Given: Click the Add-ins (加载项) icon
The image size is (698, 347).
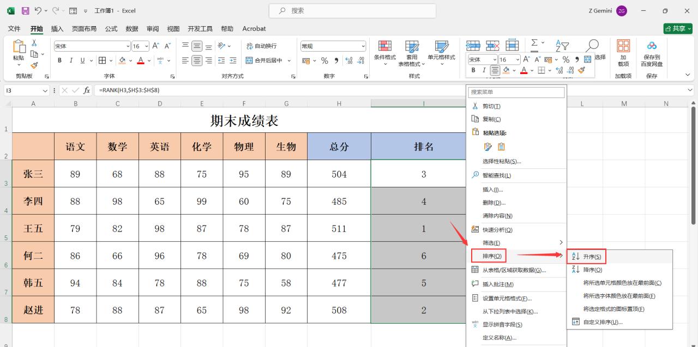Looking at the screenshot, I should (623, 46).
